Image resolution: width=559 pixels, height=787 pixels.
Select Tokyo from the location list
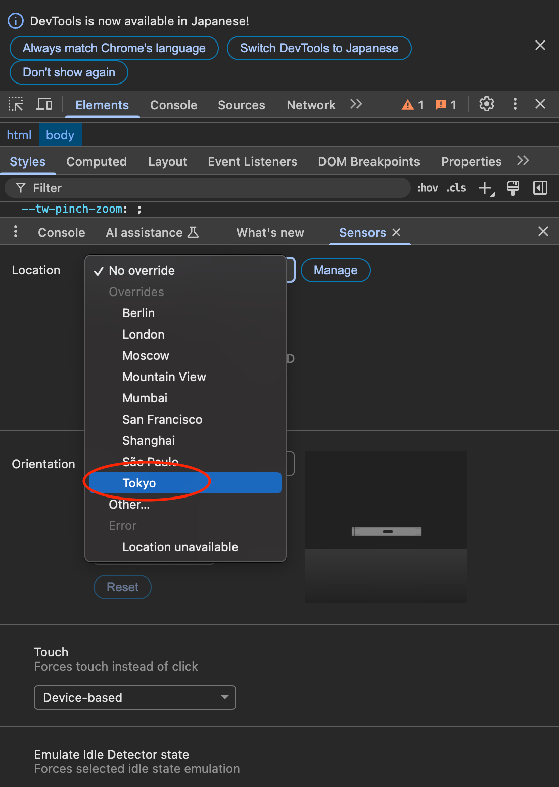click(139, 483)
